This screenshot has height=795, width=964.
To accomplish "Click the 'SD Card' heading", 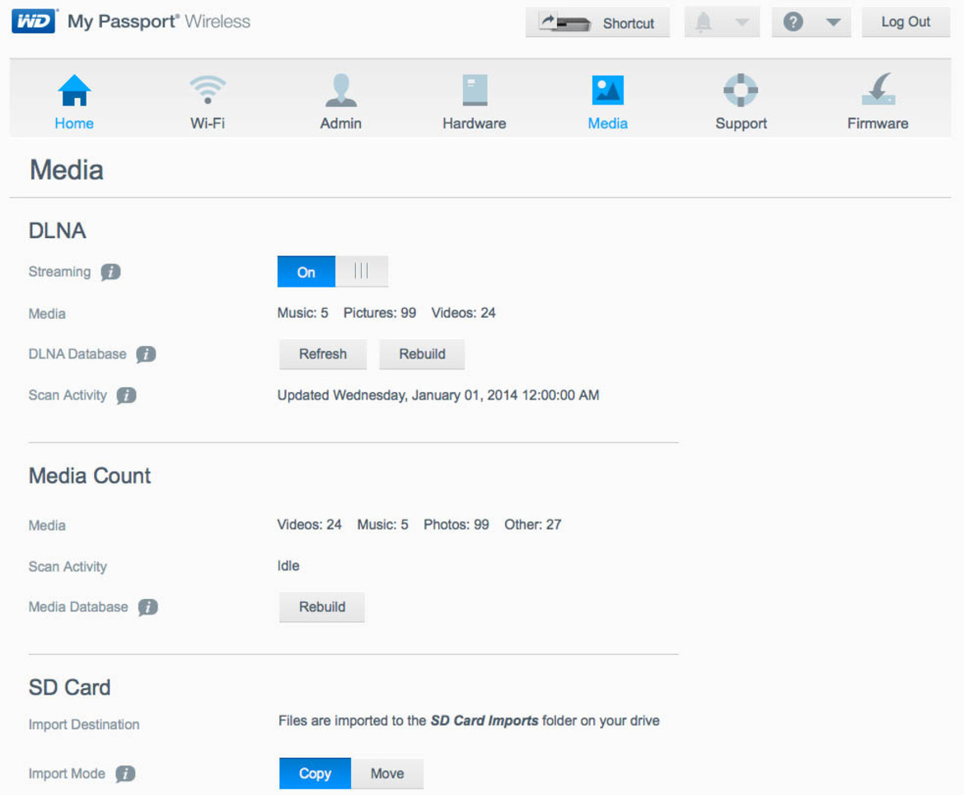I will (69, 687).
